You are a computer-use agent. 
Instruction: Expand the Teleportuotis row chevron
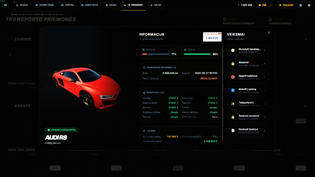point(265,104)
